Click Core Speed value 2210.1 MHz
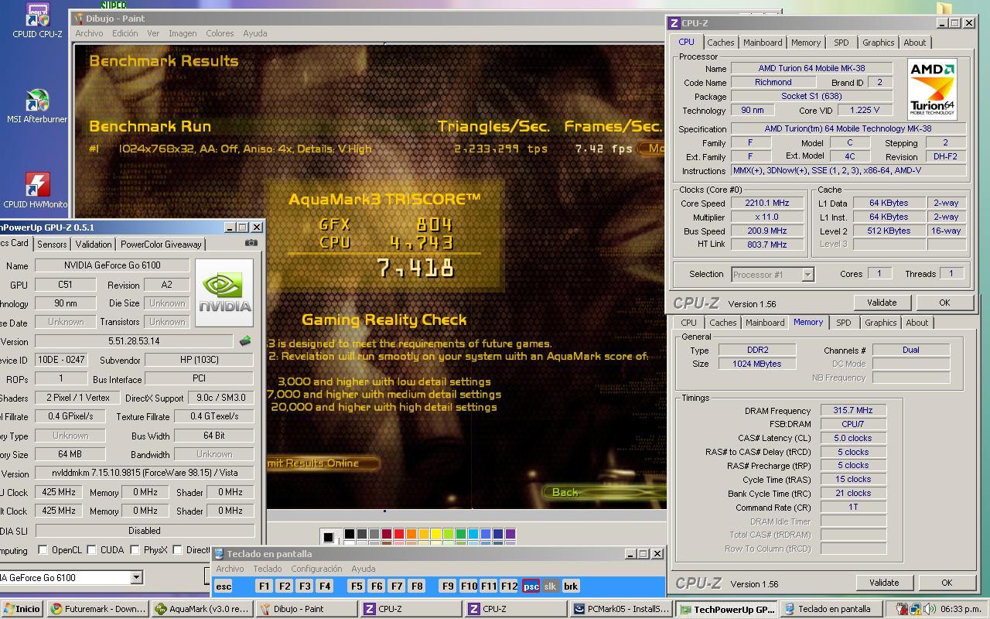Viewport: 990px width, 619px height. (766, 203)
